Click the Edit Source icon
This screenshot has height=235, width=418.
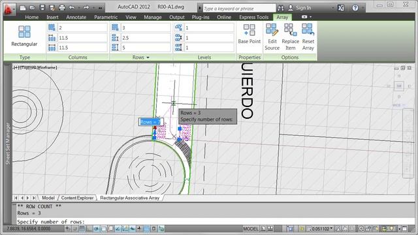pyautogui.click(x=272, y=29)
